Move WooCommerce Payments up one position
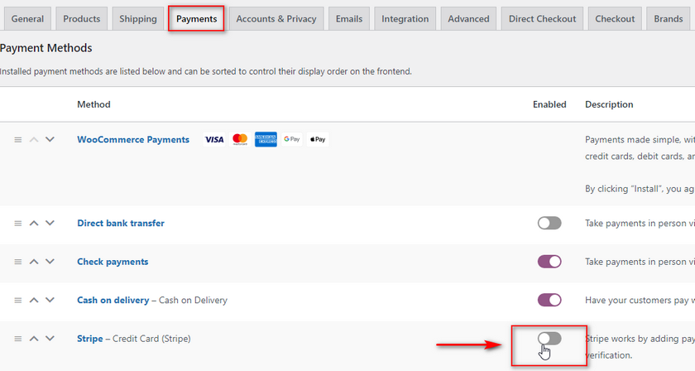 34,139
